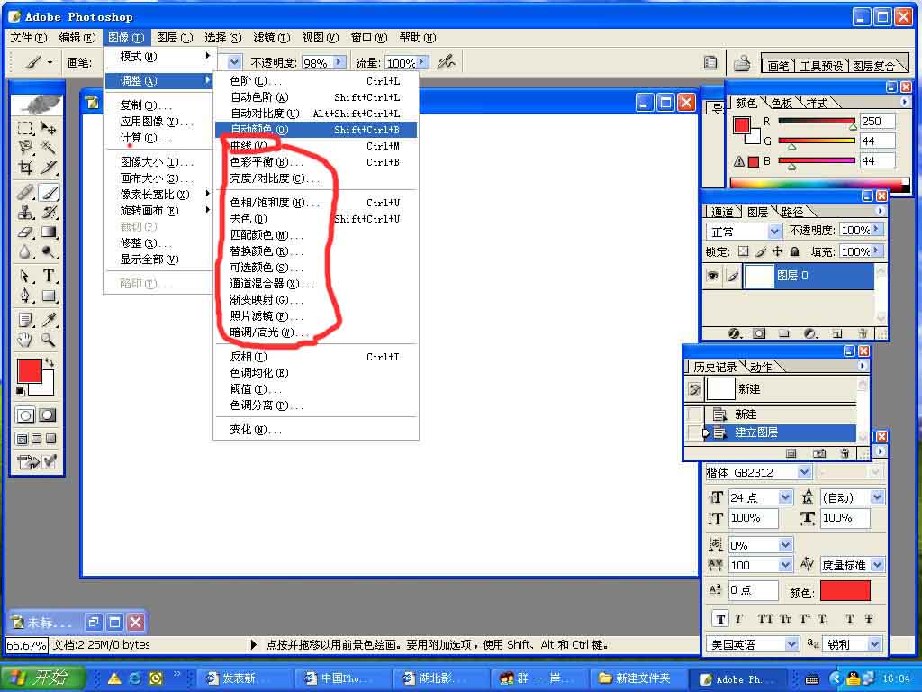Reset to default foreground and background colors
The height and width of the screenshot is (692, 922).
pyautogui.click(x=21, y=391)
